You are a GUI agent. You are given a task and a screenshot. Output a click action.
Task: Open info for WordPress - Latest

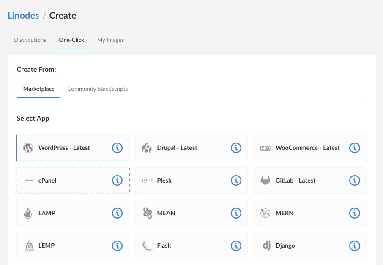click(117, 148)
